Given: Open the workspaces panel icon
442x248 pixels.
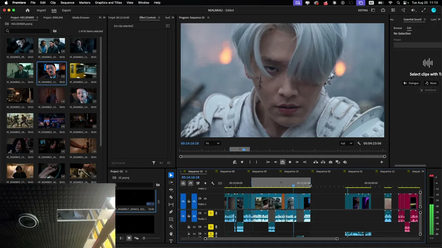Looking at the screenshot, I should tap(373, 10).
